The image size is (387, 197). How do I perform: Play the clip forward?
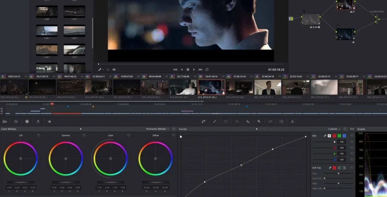click(194, 70)
